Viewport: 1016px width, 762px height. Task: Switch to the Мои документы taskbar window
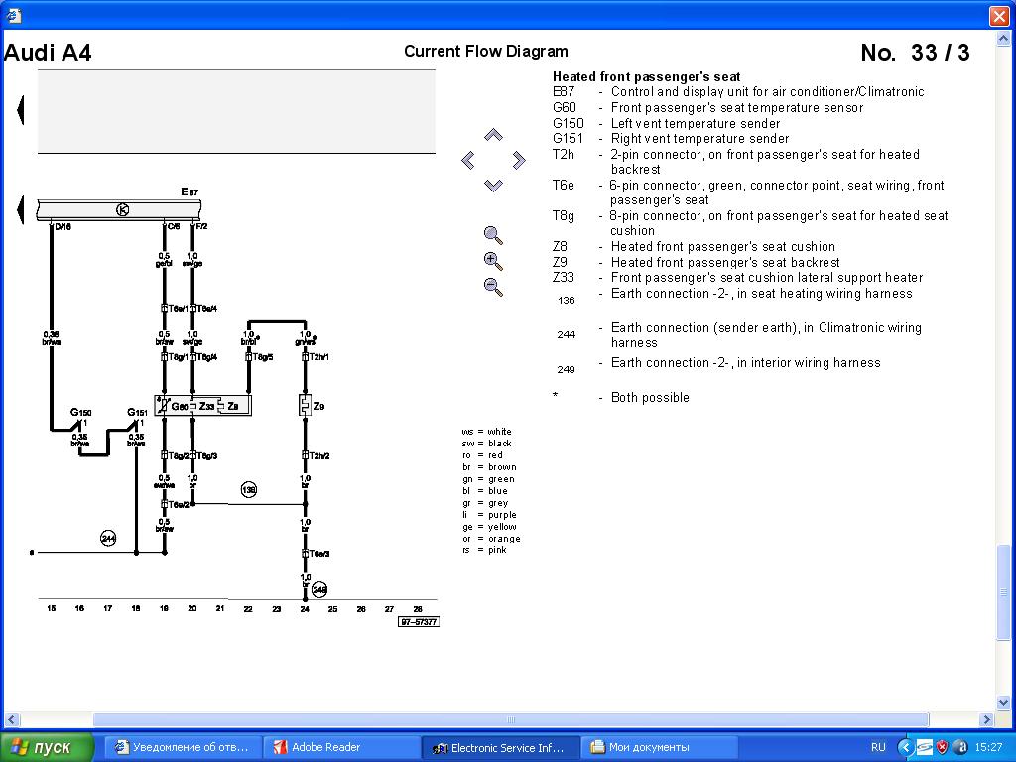point(660,747)
